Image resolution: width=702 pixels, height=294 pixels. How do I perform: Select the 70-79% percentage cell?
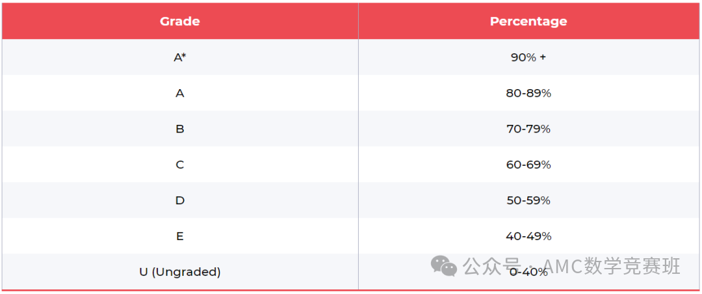pos(528,129)
